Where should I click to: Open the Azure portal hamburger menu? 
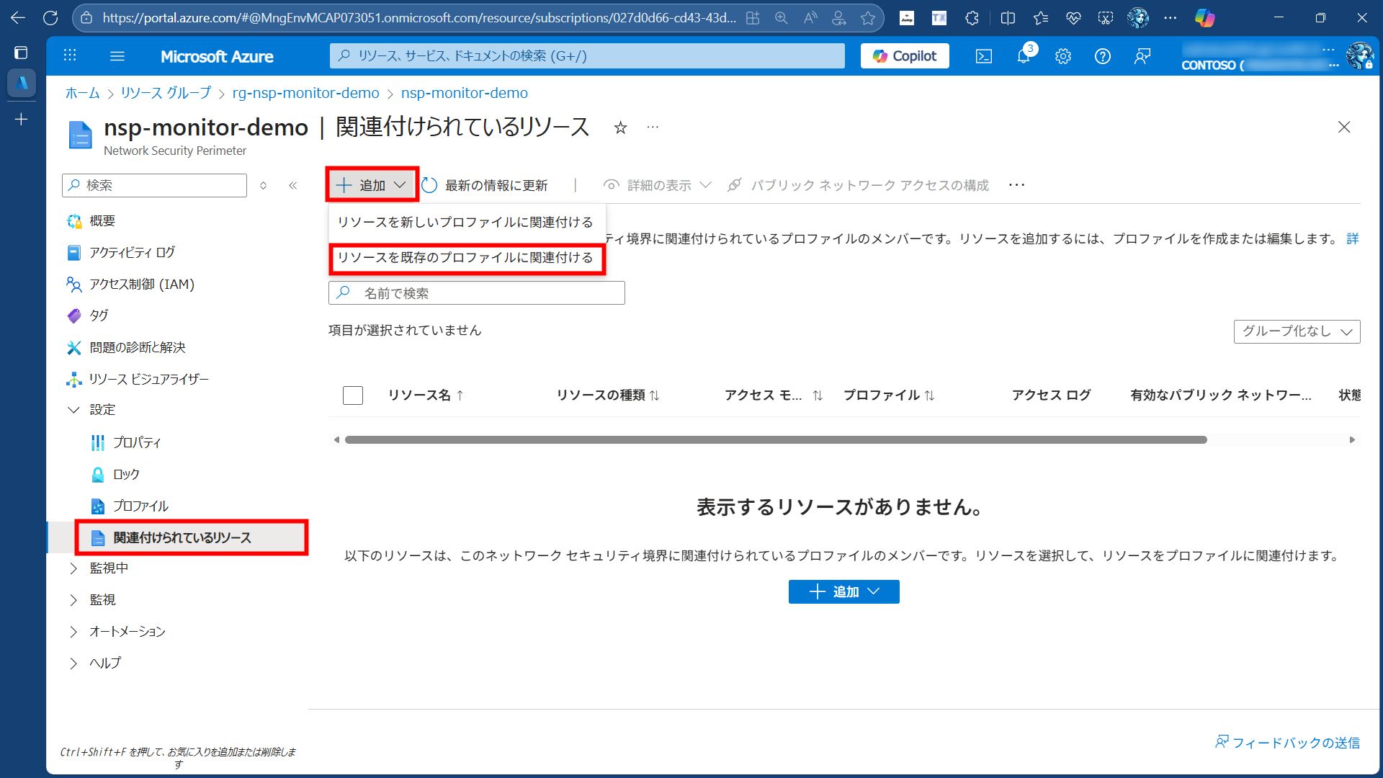click(117, 56)
